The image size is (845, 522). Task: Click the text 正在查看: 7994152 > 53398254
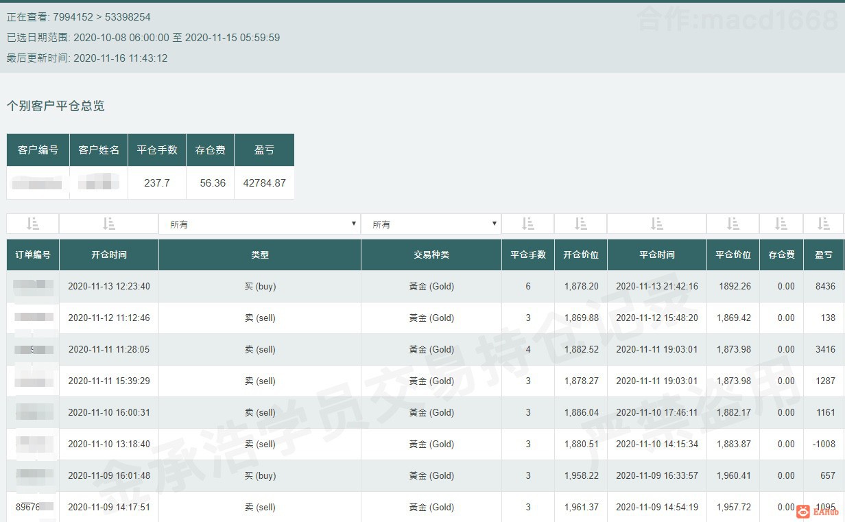pos(79,17)
